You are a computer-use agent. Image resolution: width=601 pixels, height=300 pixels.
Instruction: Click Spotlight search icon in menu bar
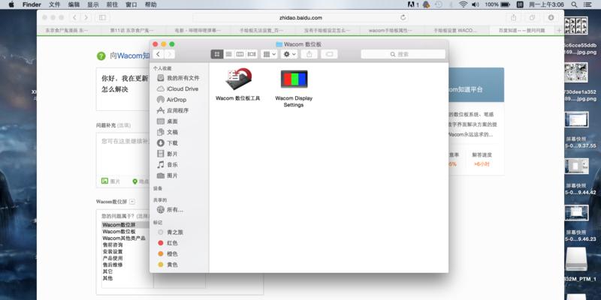tap(574, 4)
